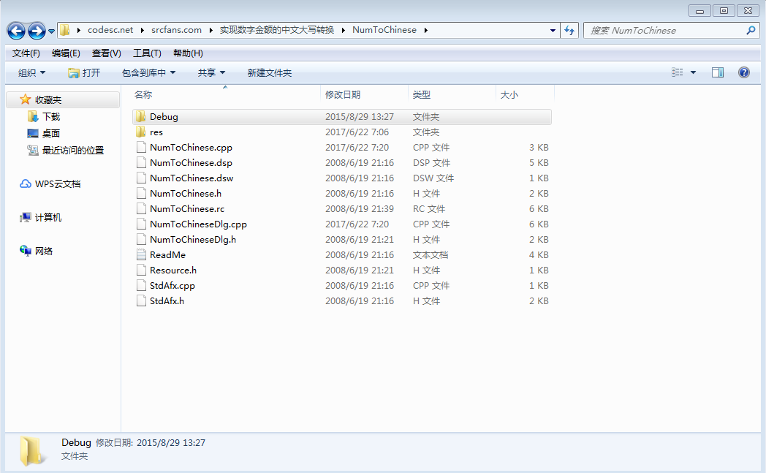
Task: Toggle the preview pane icon
Action: 718,72
